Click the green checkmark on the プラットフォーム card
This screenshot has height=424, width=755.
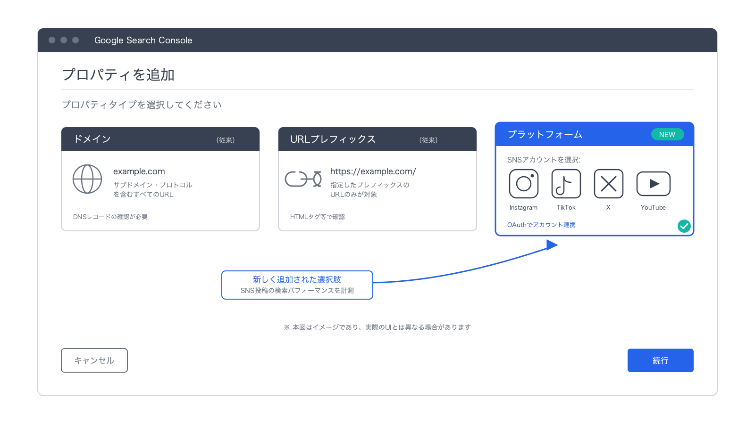pos(684,226)
